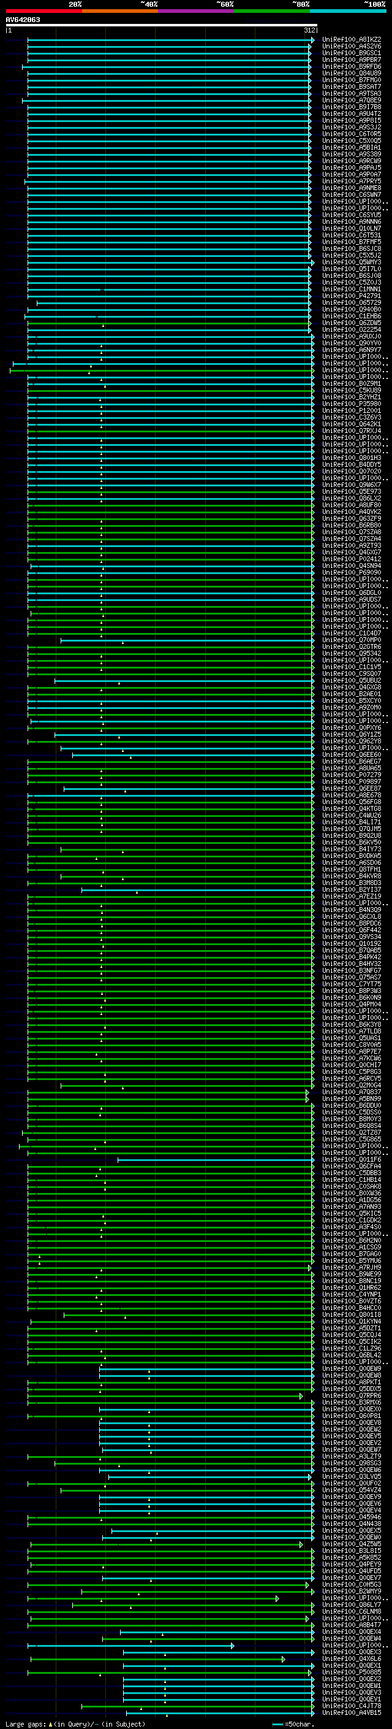Open hit UniRef100_B9GSC1
Viewport: 392px width, 1729px height.
click(x=352, y=53)
